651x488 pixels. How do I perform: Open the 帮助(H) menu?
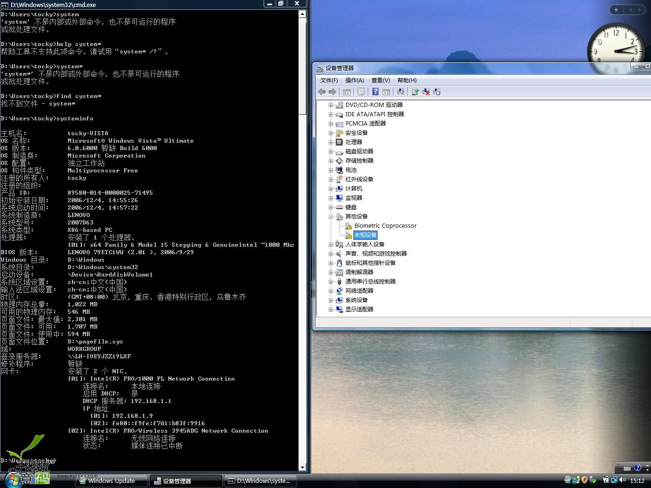pyautogui.click(x=407, y=80)
